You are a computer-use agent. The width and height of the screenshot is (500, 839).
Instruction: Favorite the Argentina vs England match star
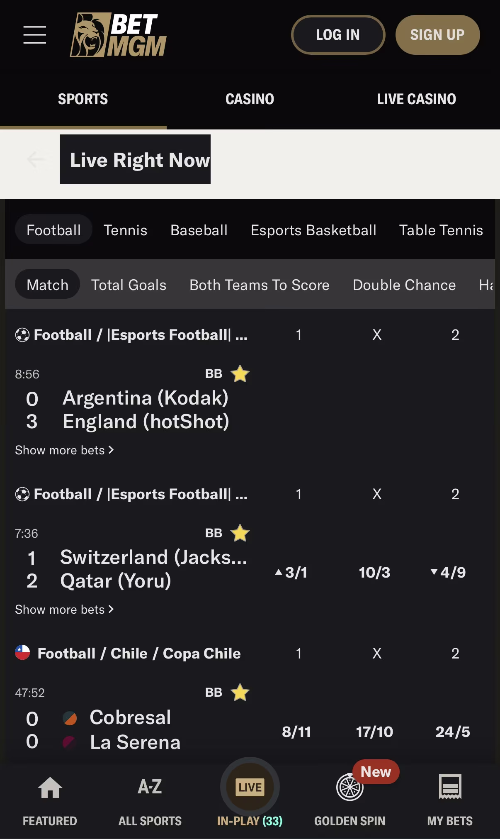click(240, 373)
